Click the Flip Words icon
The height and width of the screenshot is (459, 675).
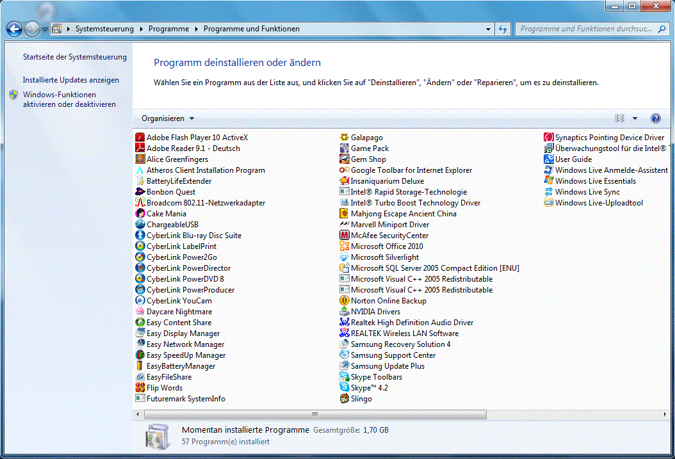(x=140, y=387)
